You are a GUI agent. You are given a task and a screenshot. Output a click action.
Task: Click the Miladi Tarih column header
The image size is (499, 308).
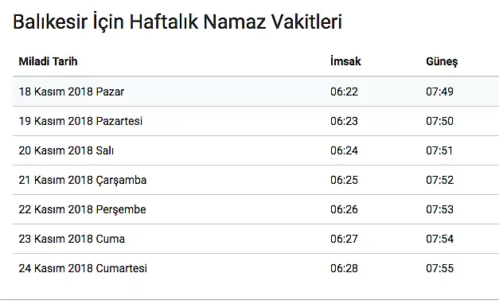[x=48, y=61]
